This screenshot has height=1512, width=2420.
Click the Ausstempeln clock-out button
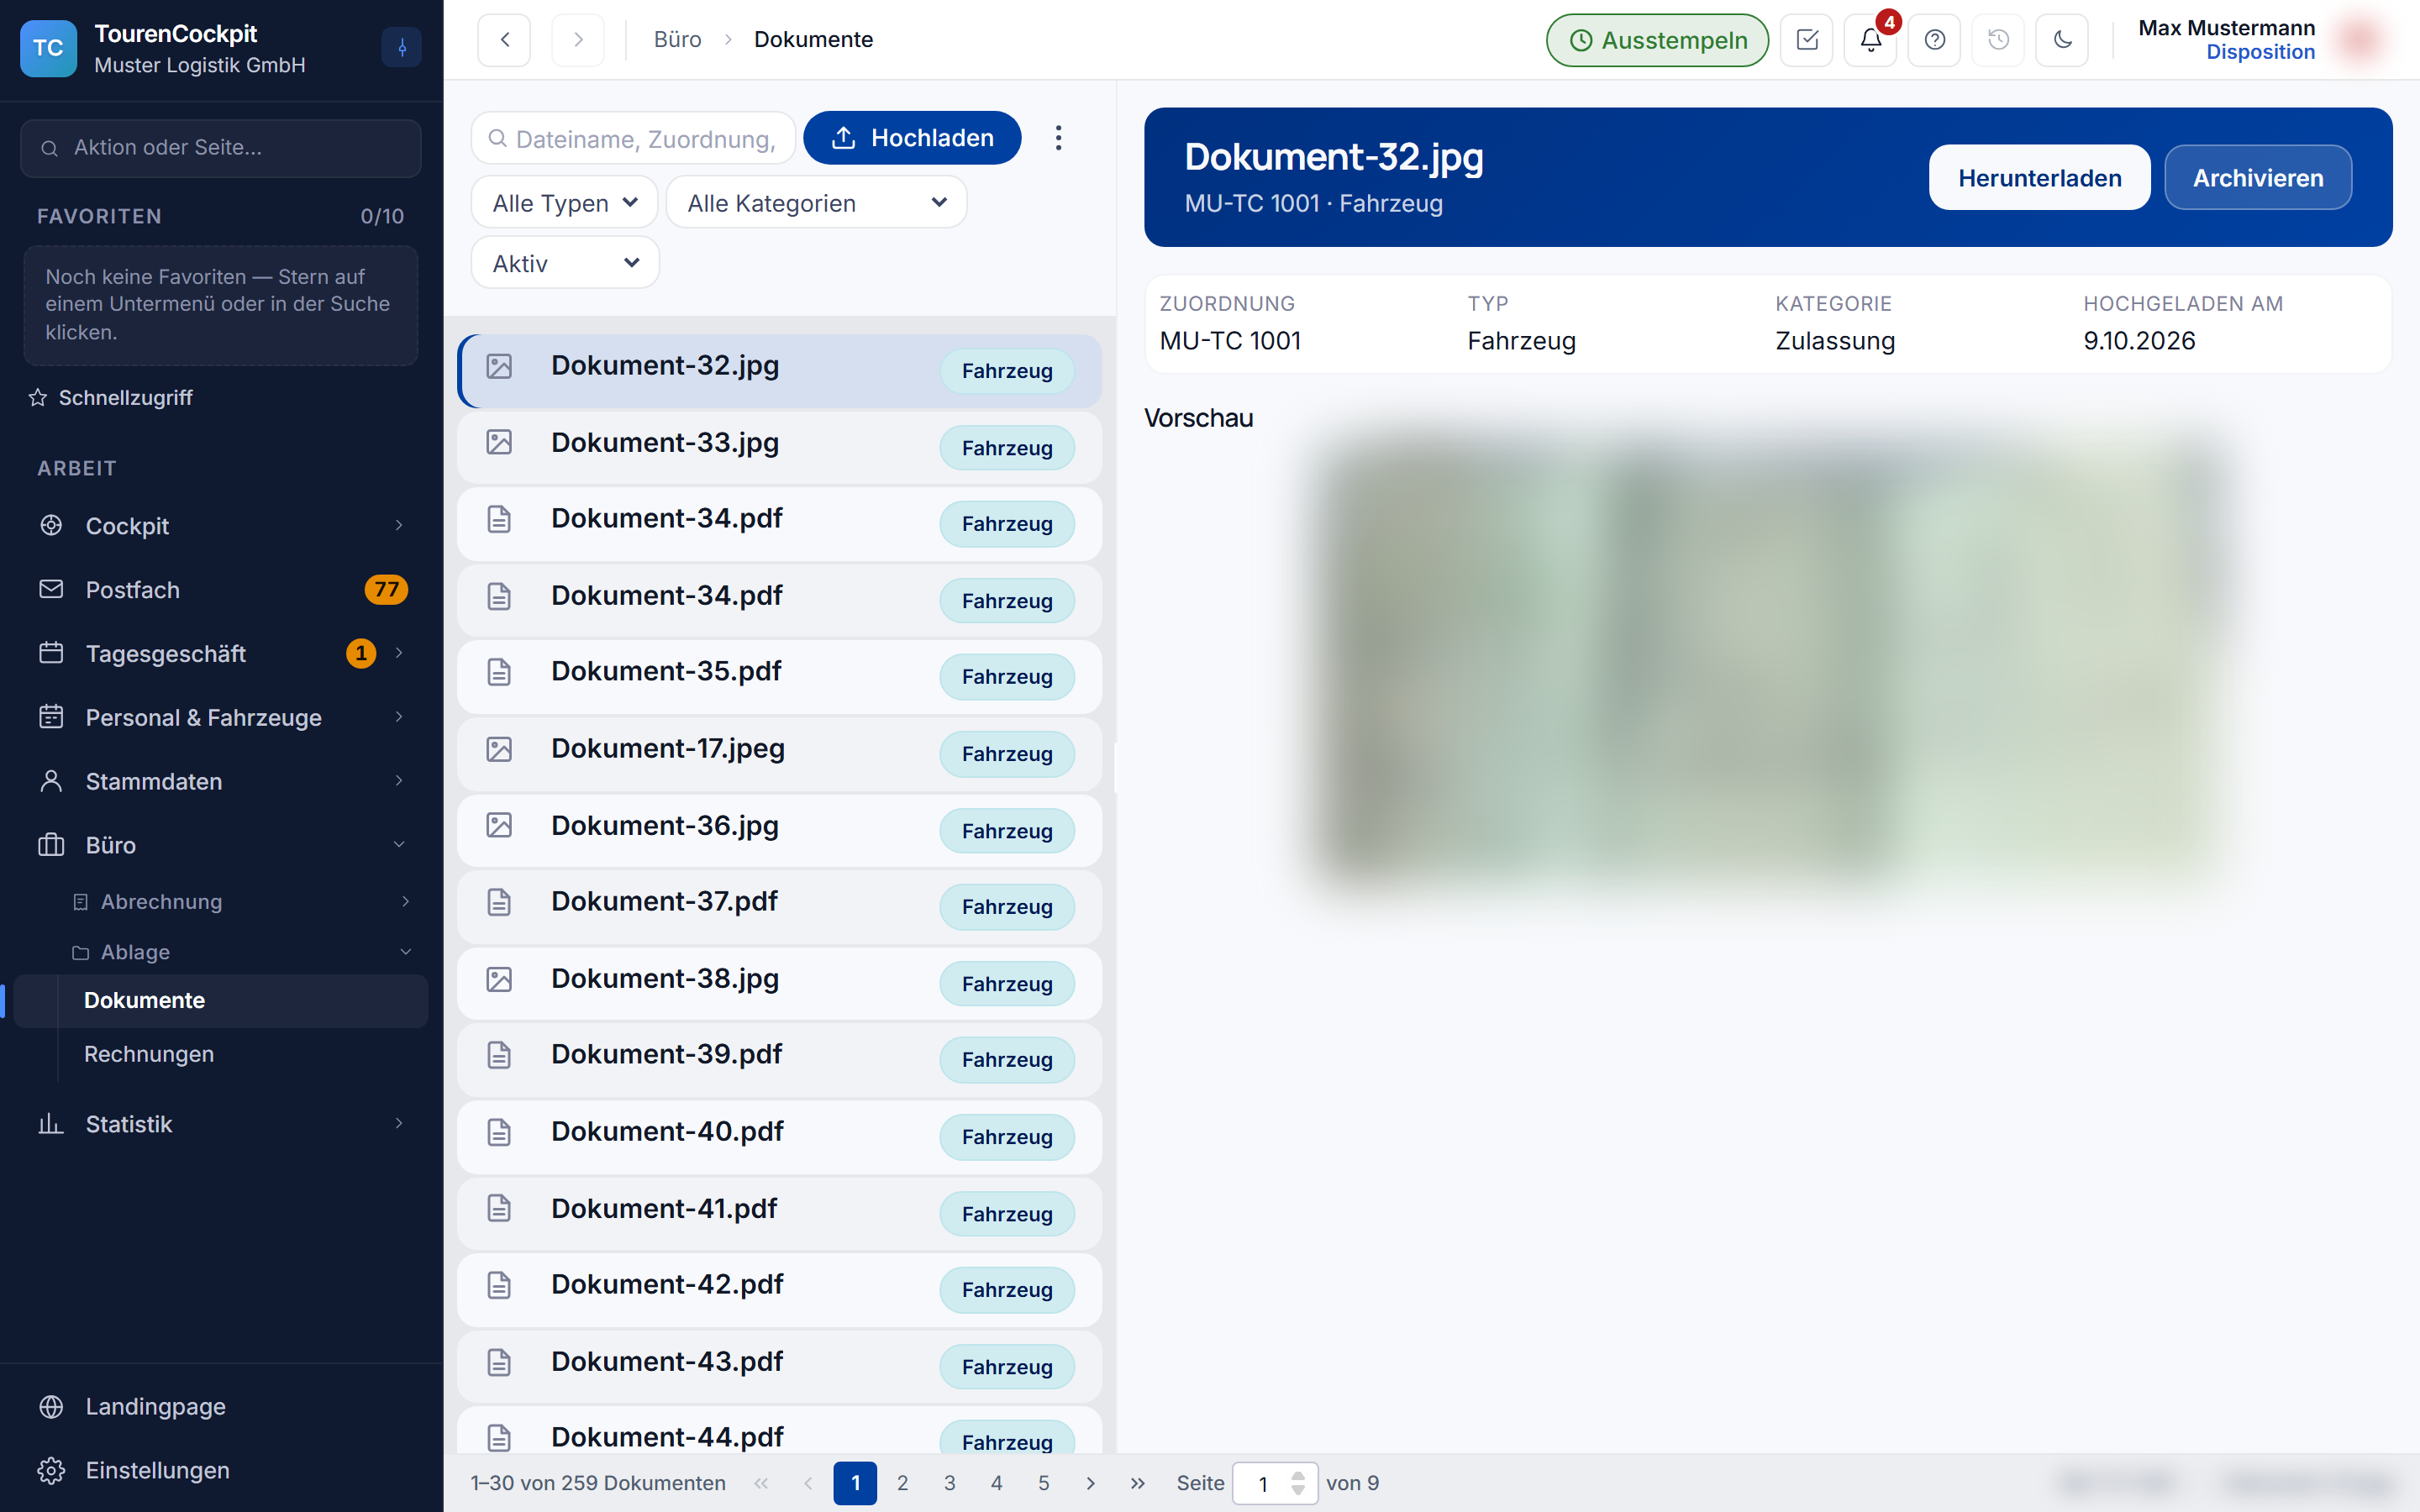pos(1657,40)
